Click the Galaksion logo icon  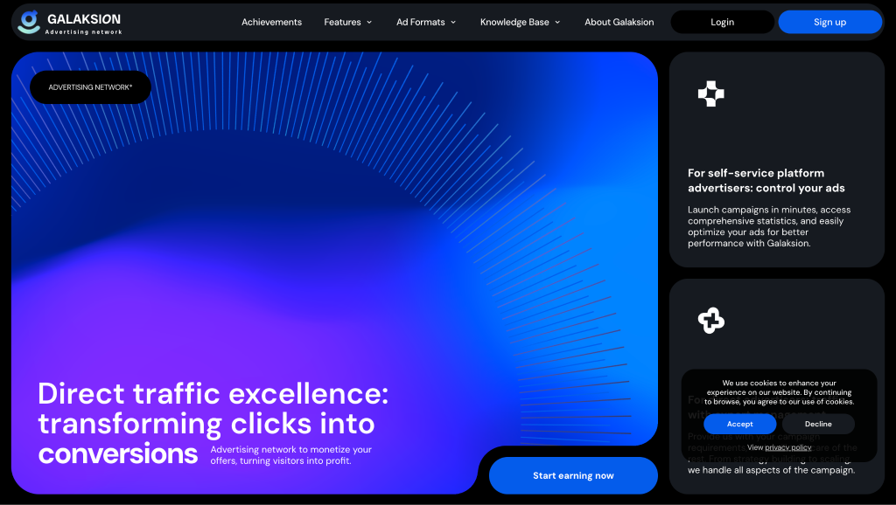[29, 22]
